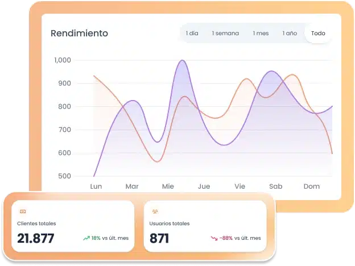Click the active 'Todo' range tab
Screen dimensions: 355x266
(318, 34)
